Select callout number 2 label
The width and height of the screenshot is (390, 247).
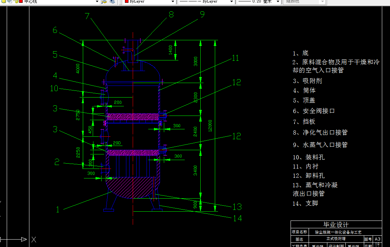click(57, 162)
